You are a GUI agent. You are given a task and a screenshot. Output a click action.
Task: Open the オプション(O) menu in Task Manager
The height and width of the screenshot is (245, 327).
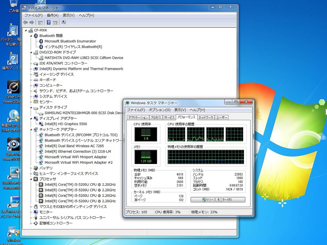[159, 110]
